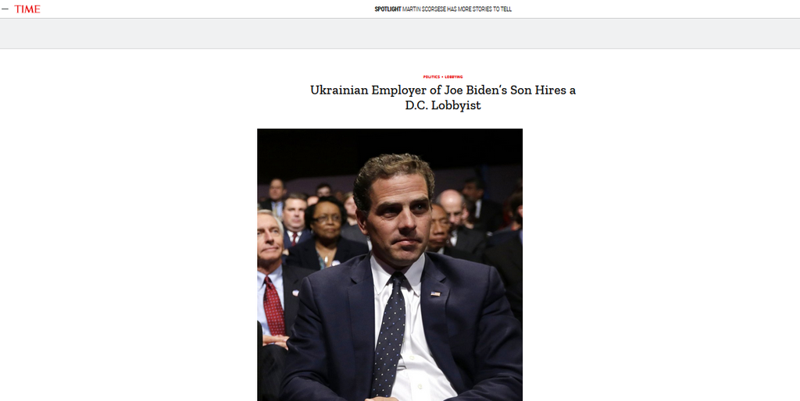Click the SPOTLIGHT label in header

pos(387,9)
